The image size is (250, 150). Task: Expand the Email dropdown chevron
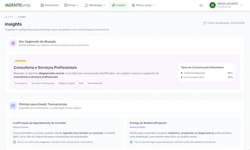[x=77, y=5]
